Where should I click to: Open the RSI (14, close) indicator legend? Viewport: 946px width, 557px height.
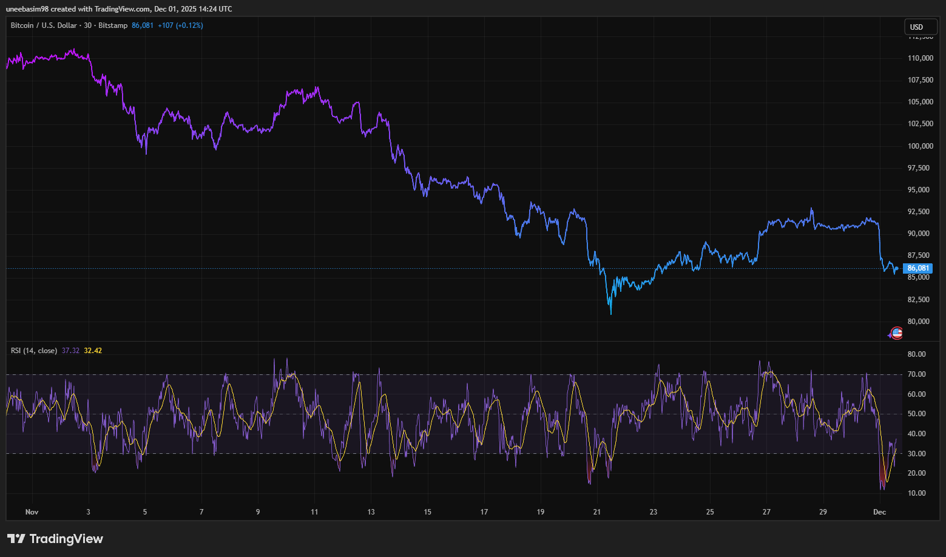(x=34, y=351)
